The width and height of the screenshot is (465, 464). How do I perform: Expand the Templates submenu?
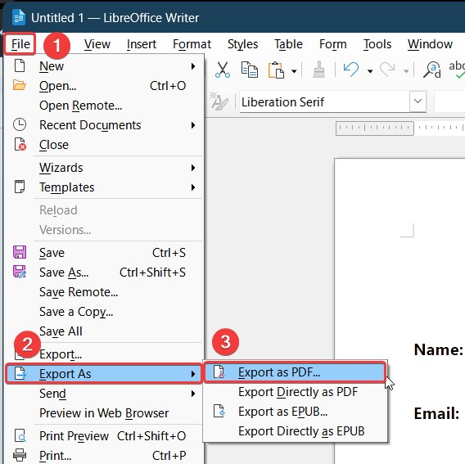[x=104, y=187]
